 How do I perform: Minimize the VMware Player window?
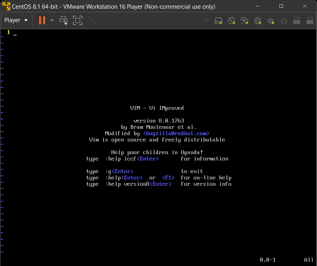coord(258,6)
